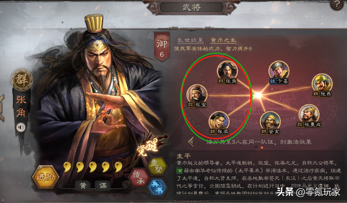Switch to the 黄巾之乱 bond tab

(223, 40)
